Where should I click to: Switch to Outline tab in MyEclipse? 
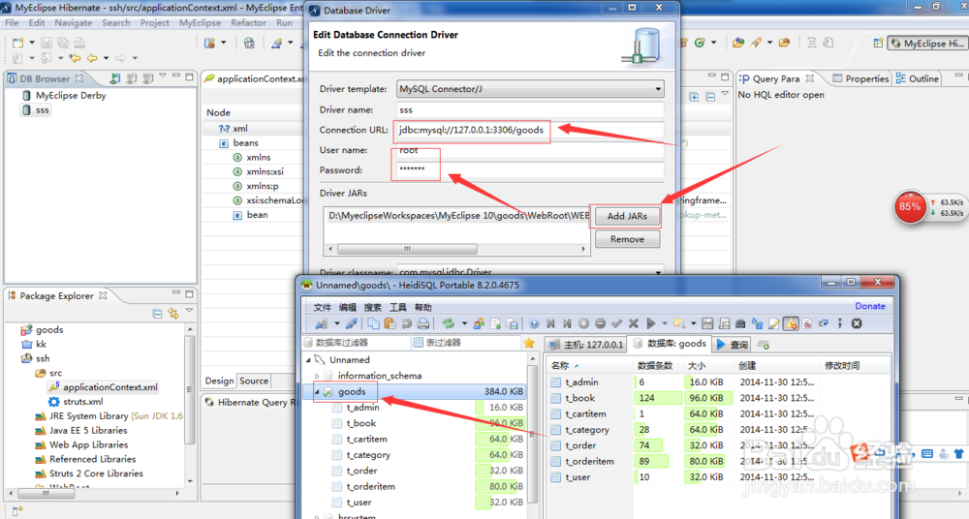[x=918, y=78]
